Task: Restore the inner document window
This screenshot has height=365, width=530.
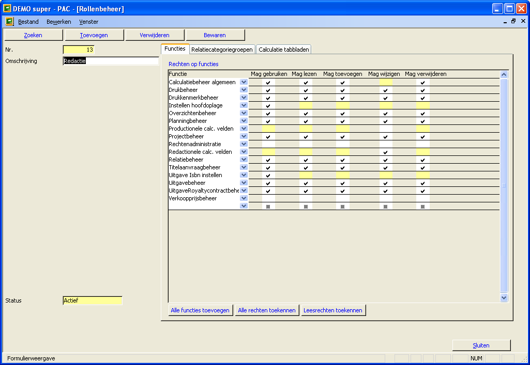Action: (513, 22)
